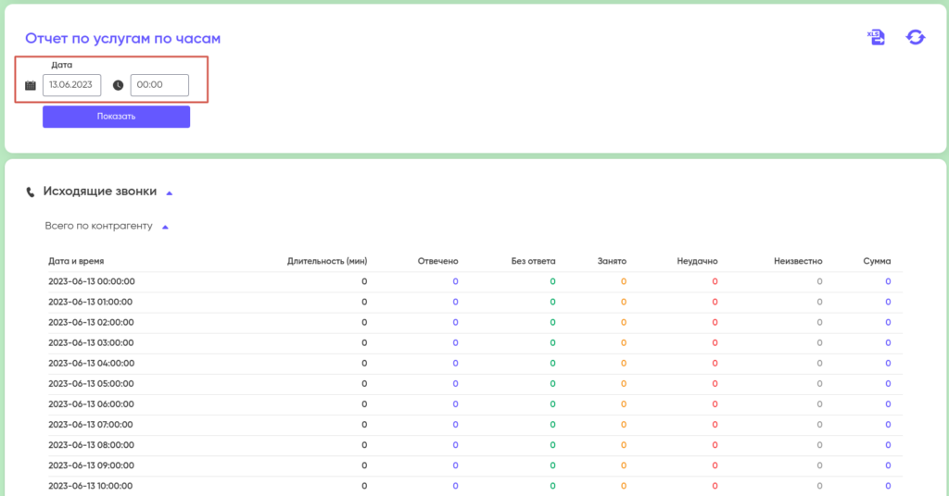Click the Неудачно column header
The width and height of the screenshot is (949, 496).
697,261
